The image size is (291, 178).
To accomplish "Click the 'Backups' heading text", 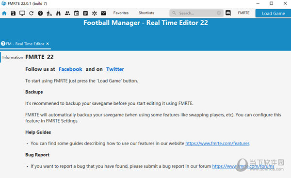I will (34, 92).
